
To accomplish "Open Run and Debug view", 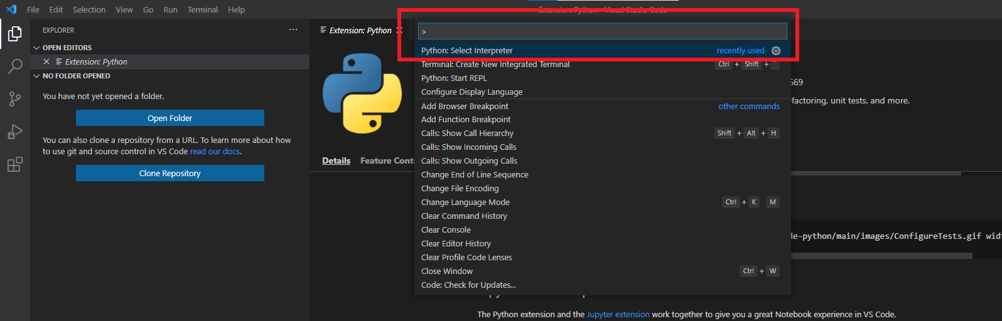I will pos(15,132).
